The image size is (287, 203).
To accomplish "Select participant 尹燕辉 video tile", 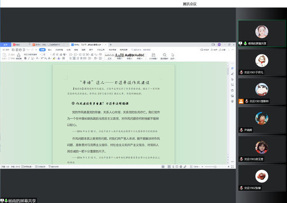I will click(262, 121).
